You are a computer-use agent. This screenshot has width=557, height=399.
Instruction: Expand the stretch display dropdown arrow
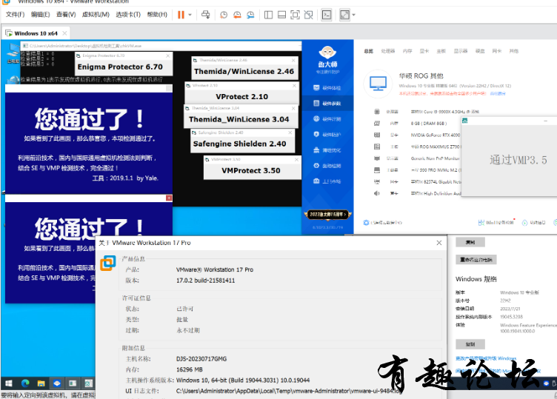(x=353, y=15)
